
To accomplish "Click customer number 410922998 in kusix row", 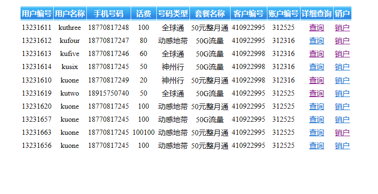I will (x=248, y=67).
